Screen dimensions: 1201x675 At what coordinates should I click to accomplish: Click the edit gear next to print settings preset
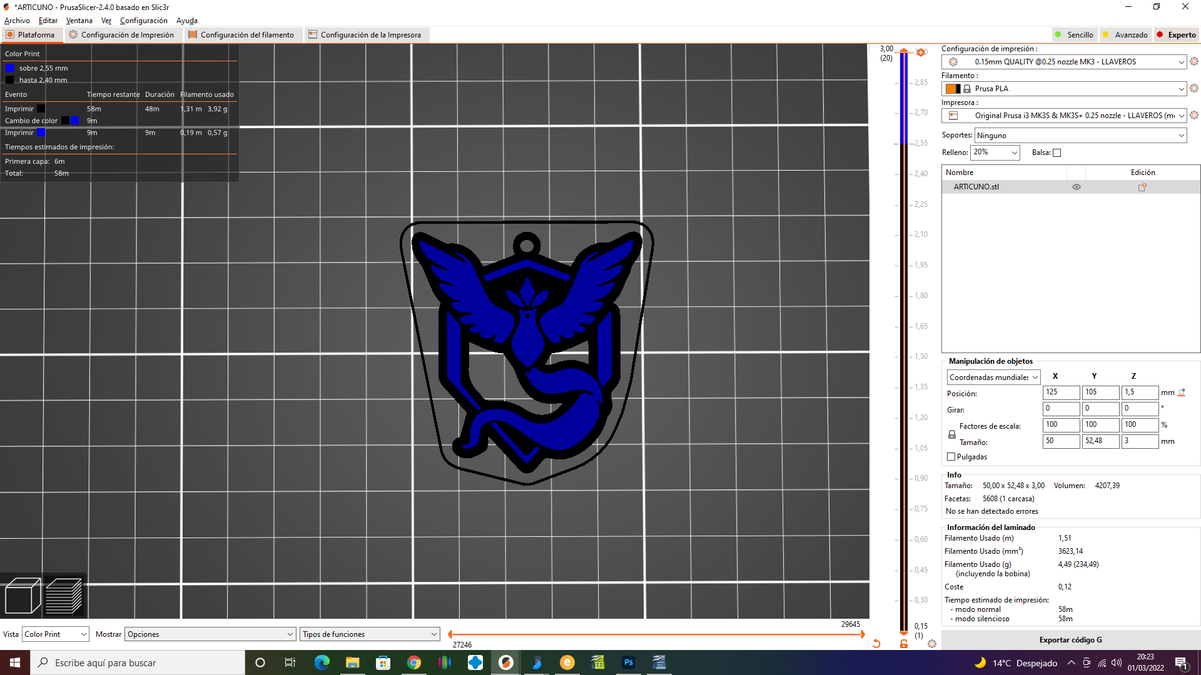click(1193, 62)
